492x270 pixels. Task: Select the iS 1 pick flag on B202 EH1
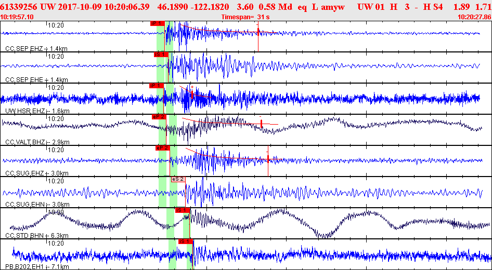pos(186,241)
